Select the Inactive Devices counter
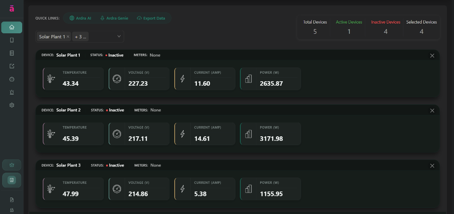 [385, 27]
